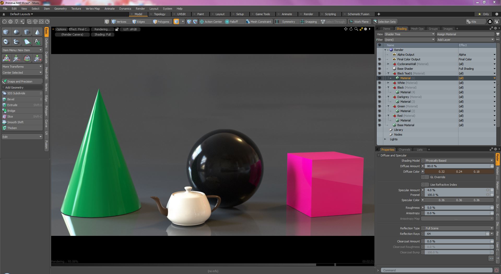Toggle visibility of Red material
This screenshot has height=274, width=501.
click(x=379, y=116)
